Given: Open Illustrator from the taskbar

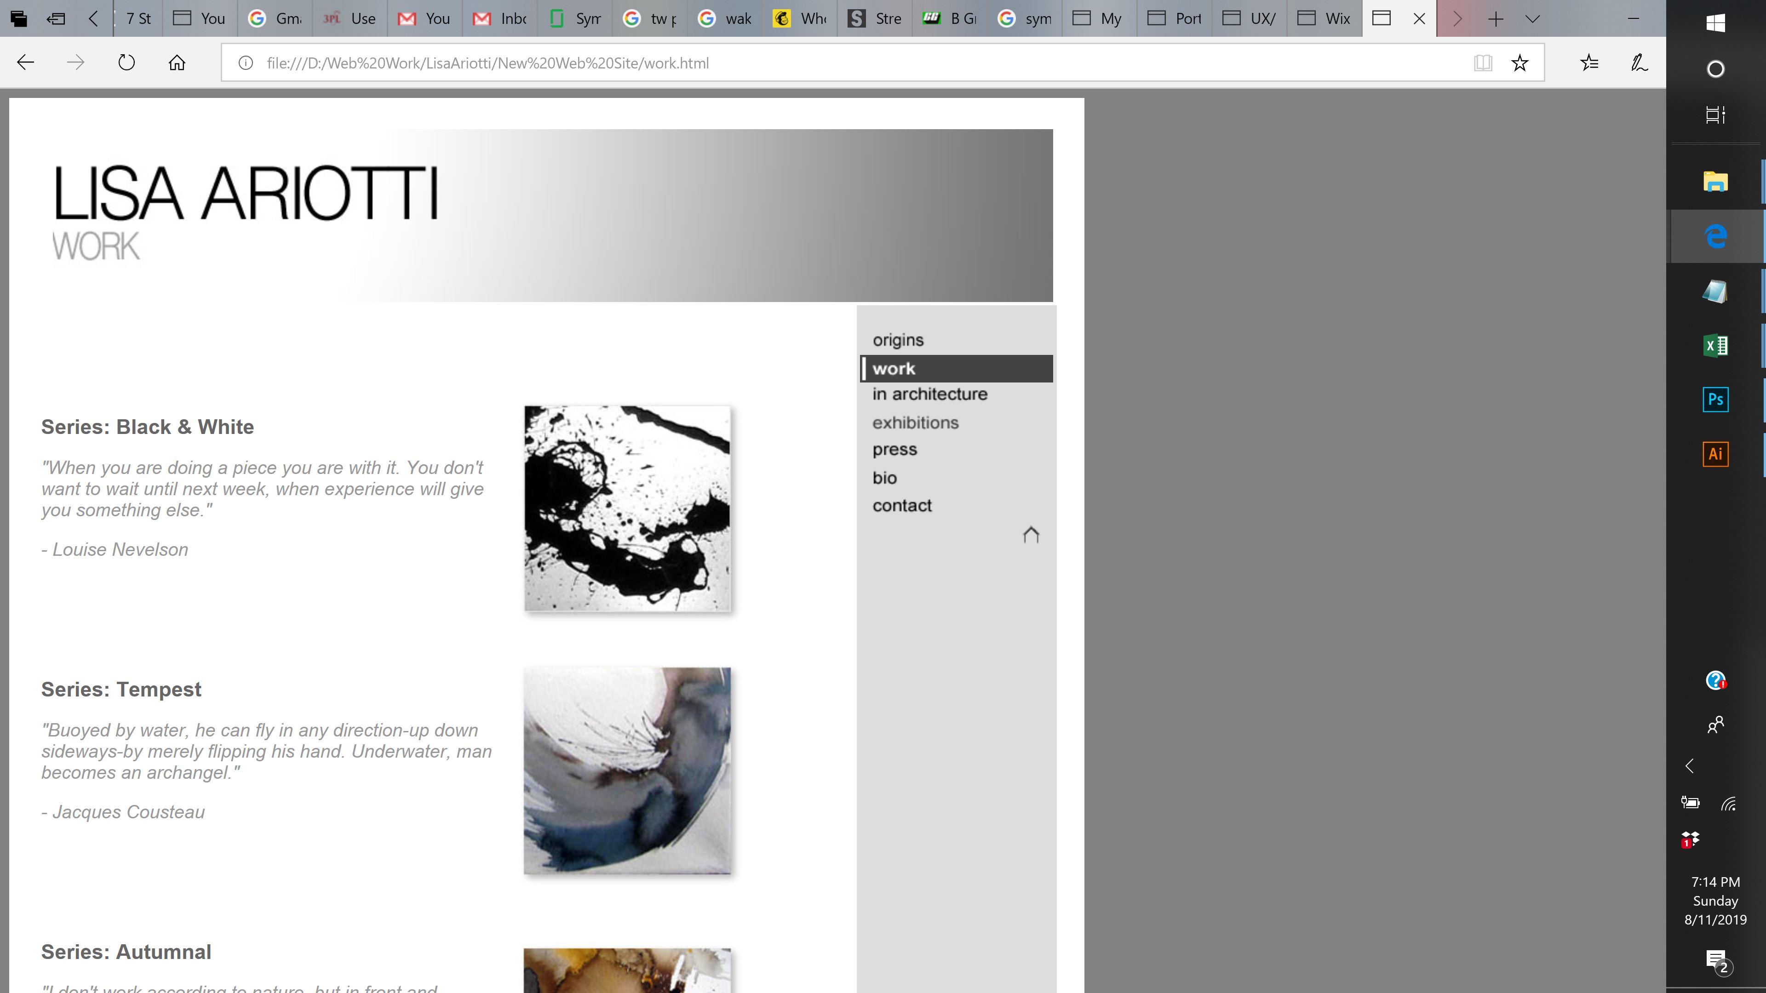Looking at the screenshot, I should (x=1715, y=454).
